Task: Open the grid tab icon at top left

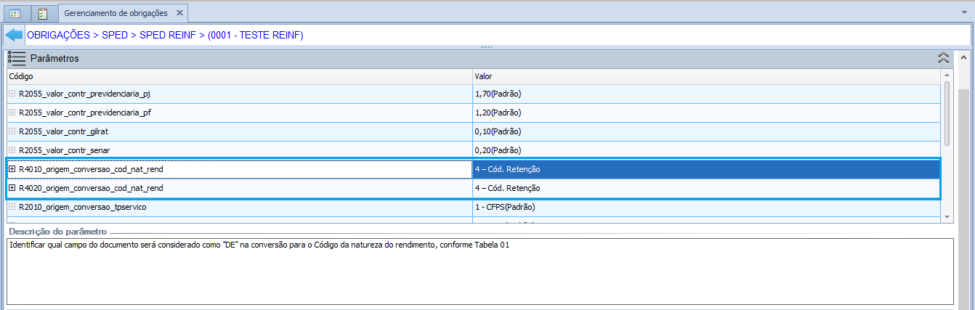Action: tap(15, 13)
